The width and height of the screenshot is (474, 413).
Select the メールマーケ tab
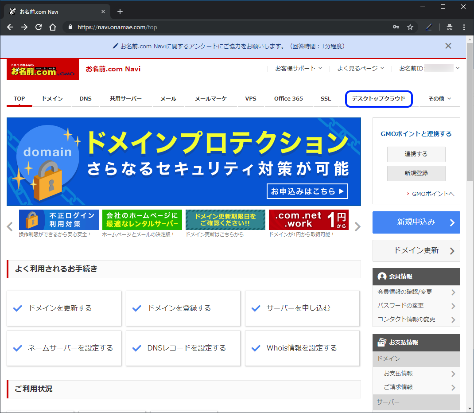[x=211, y=98]
